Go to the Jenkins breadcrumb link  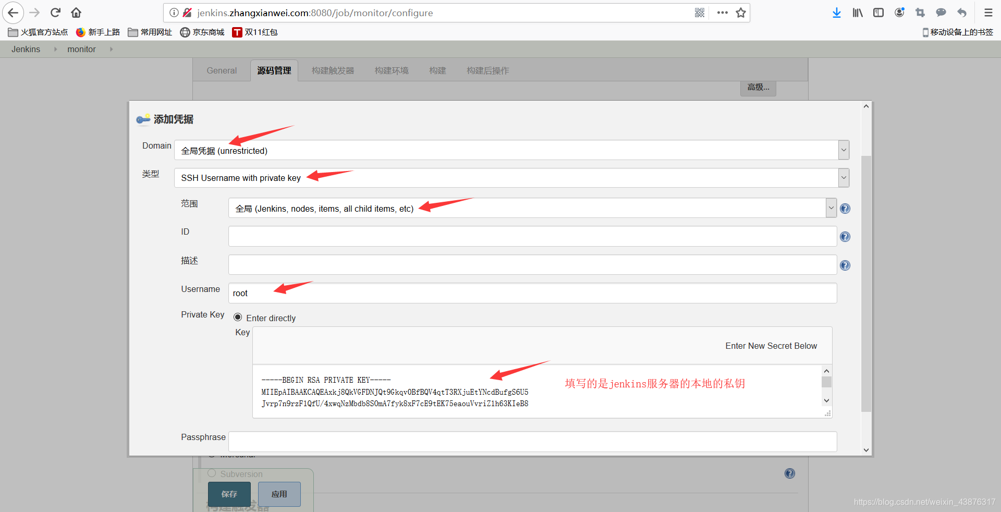[x=26, y=49]
